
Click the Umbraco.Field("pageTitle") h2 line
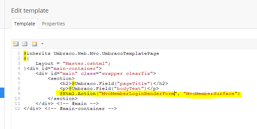pyautogui.click(x=114, y=84)
